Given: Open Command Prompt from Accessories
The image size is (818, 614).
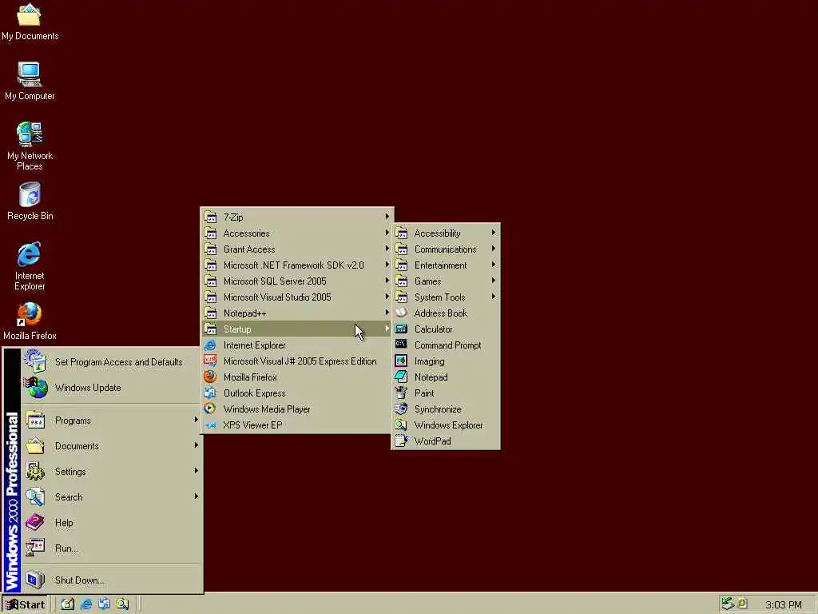Looking at the screenshot, I should point(446,345).
